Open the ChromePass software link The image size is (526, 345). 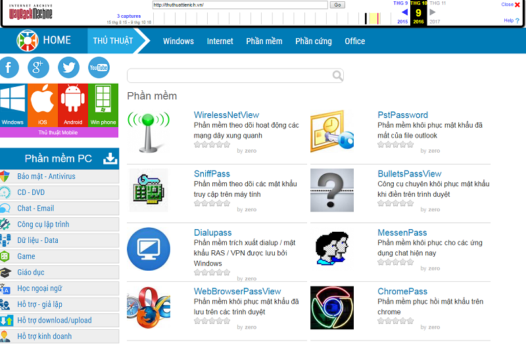(402, 292)
